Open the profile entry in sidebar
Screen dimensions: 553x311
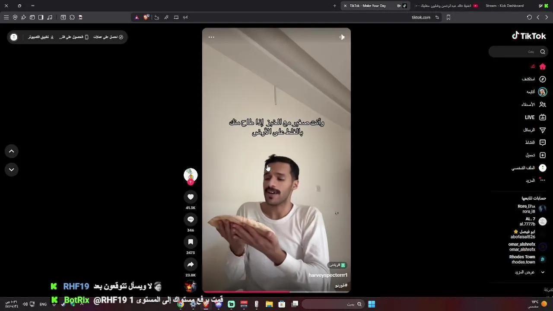click(529, 168)
